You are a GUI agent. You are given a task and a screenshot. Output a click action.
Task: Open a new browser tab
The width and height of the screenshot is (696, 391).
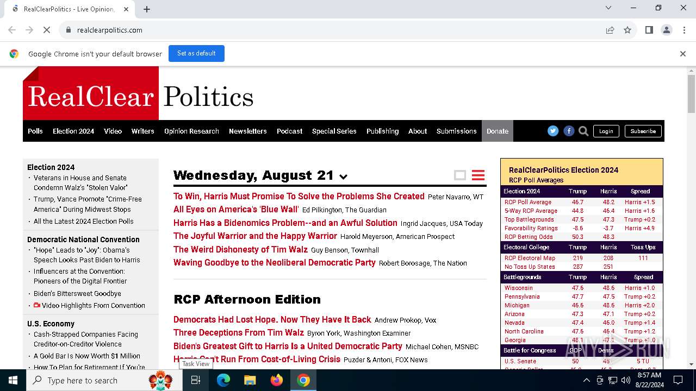[x=147, y=9]
